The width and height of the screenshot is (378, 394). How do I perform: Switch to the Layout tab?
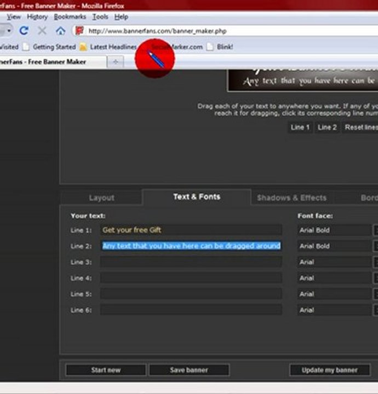(101, 198)
